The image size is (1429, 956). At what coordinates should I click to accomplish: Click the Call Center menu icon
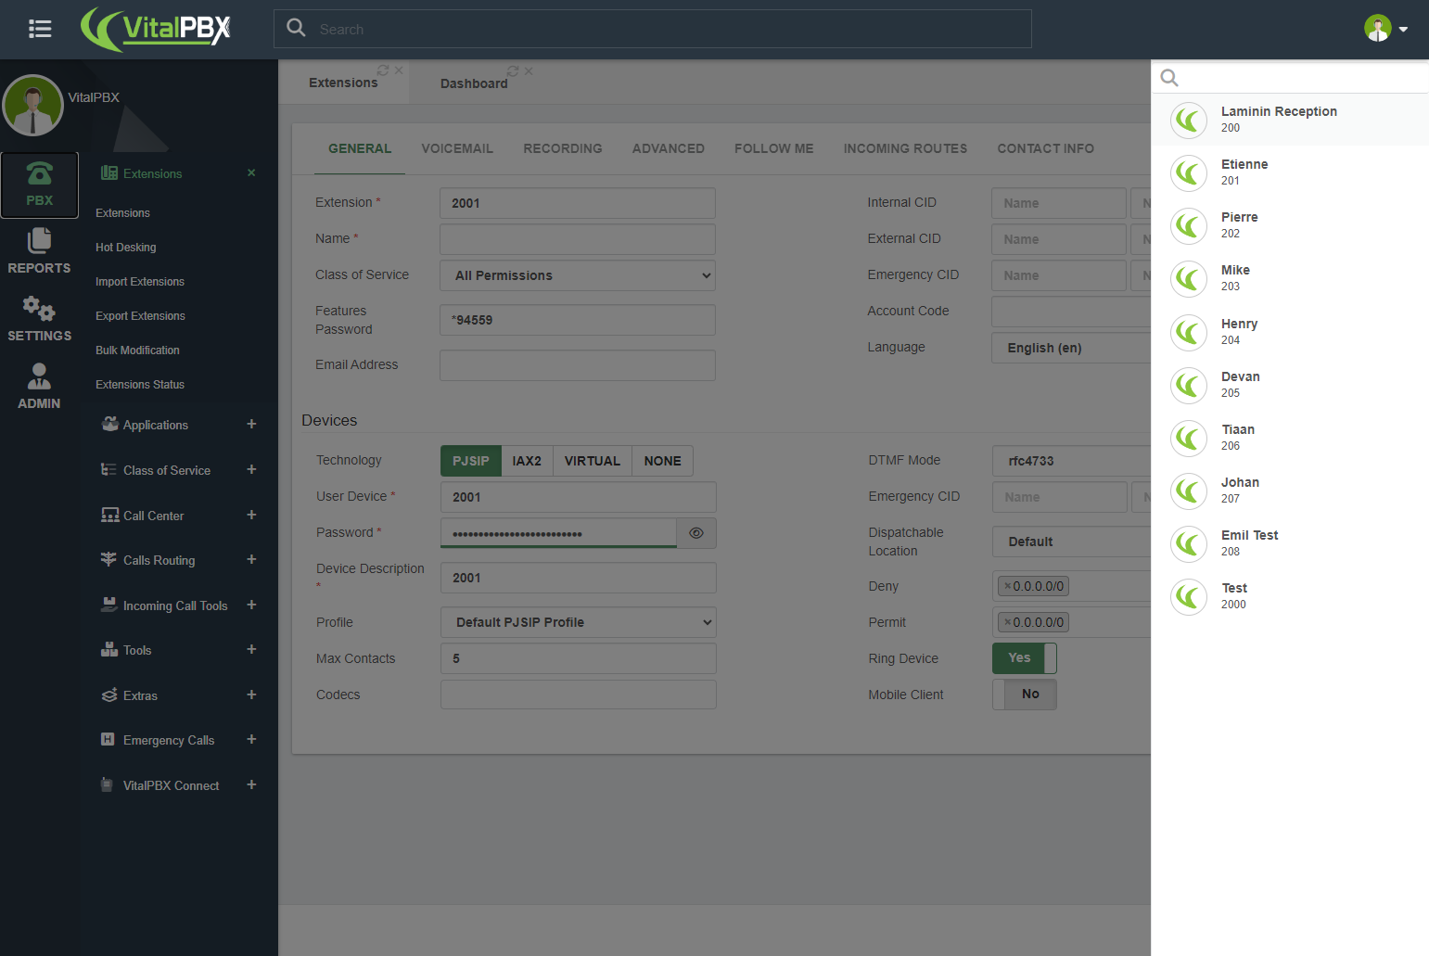coord(109,515)
